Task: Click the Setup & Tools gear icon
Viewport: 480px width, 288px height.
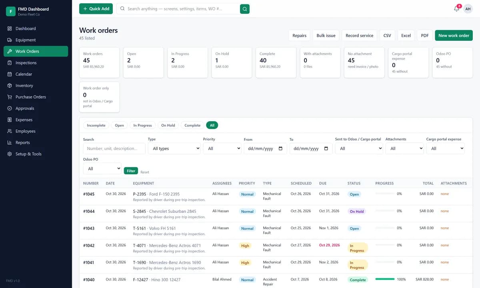Action: pyautogui.click(x=10, y=154)
